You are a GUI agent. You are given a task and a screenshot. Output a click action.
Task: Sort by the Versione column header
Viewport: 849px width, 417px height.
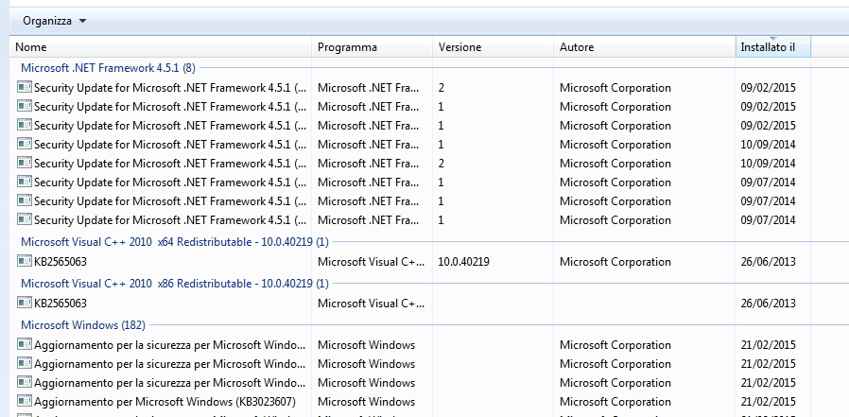click(x=493, y=47)
